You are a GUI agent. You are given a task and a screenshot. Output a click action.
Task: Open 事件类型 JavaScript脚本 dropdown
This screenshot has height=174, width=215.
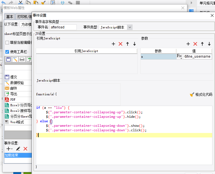tap(130, 27)
